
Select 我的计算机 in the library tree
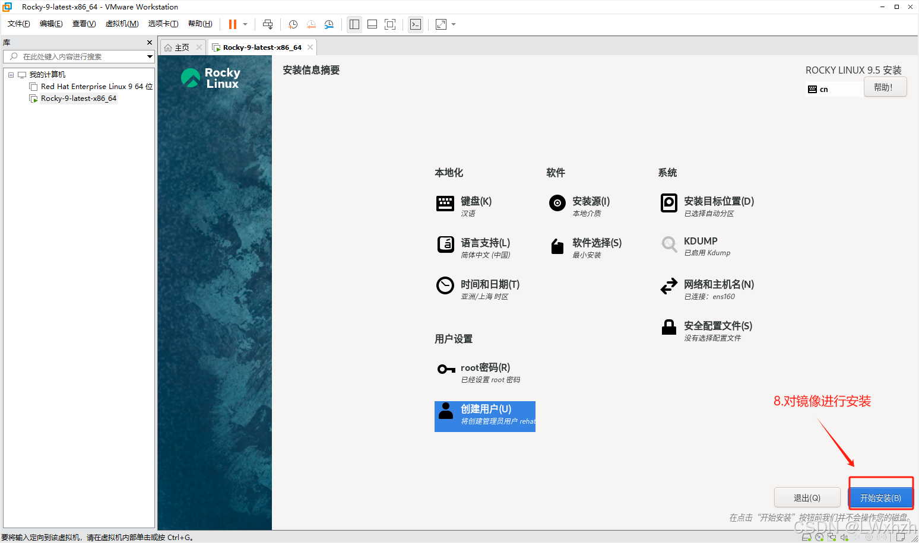[47, 75]
